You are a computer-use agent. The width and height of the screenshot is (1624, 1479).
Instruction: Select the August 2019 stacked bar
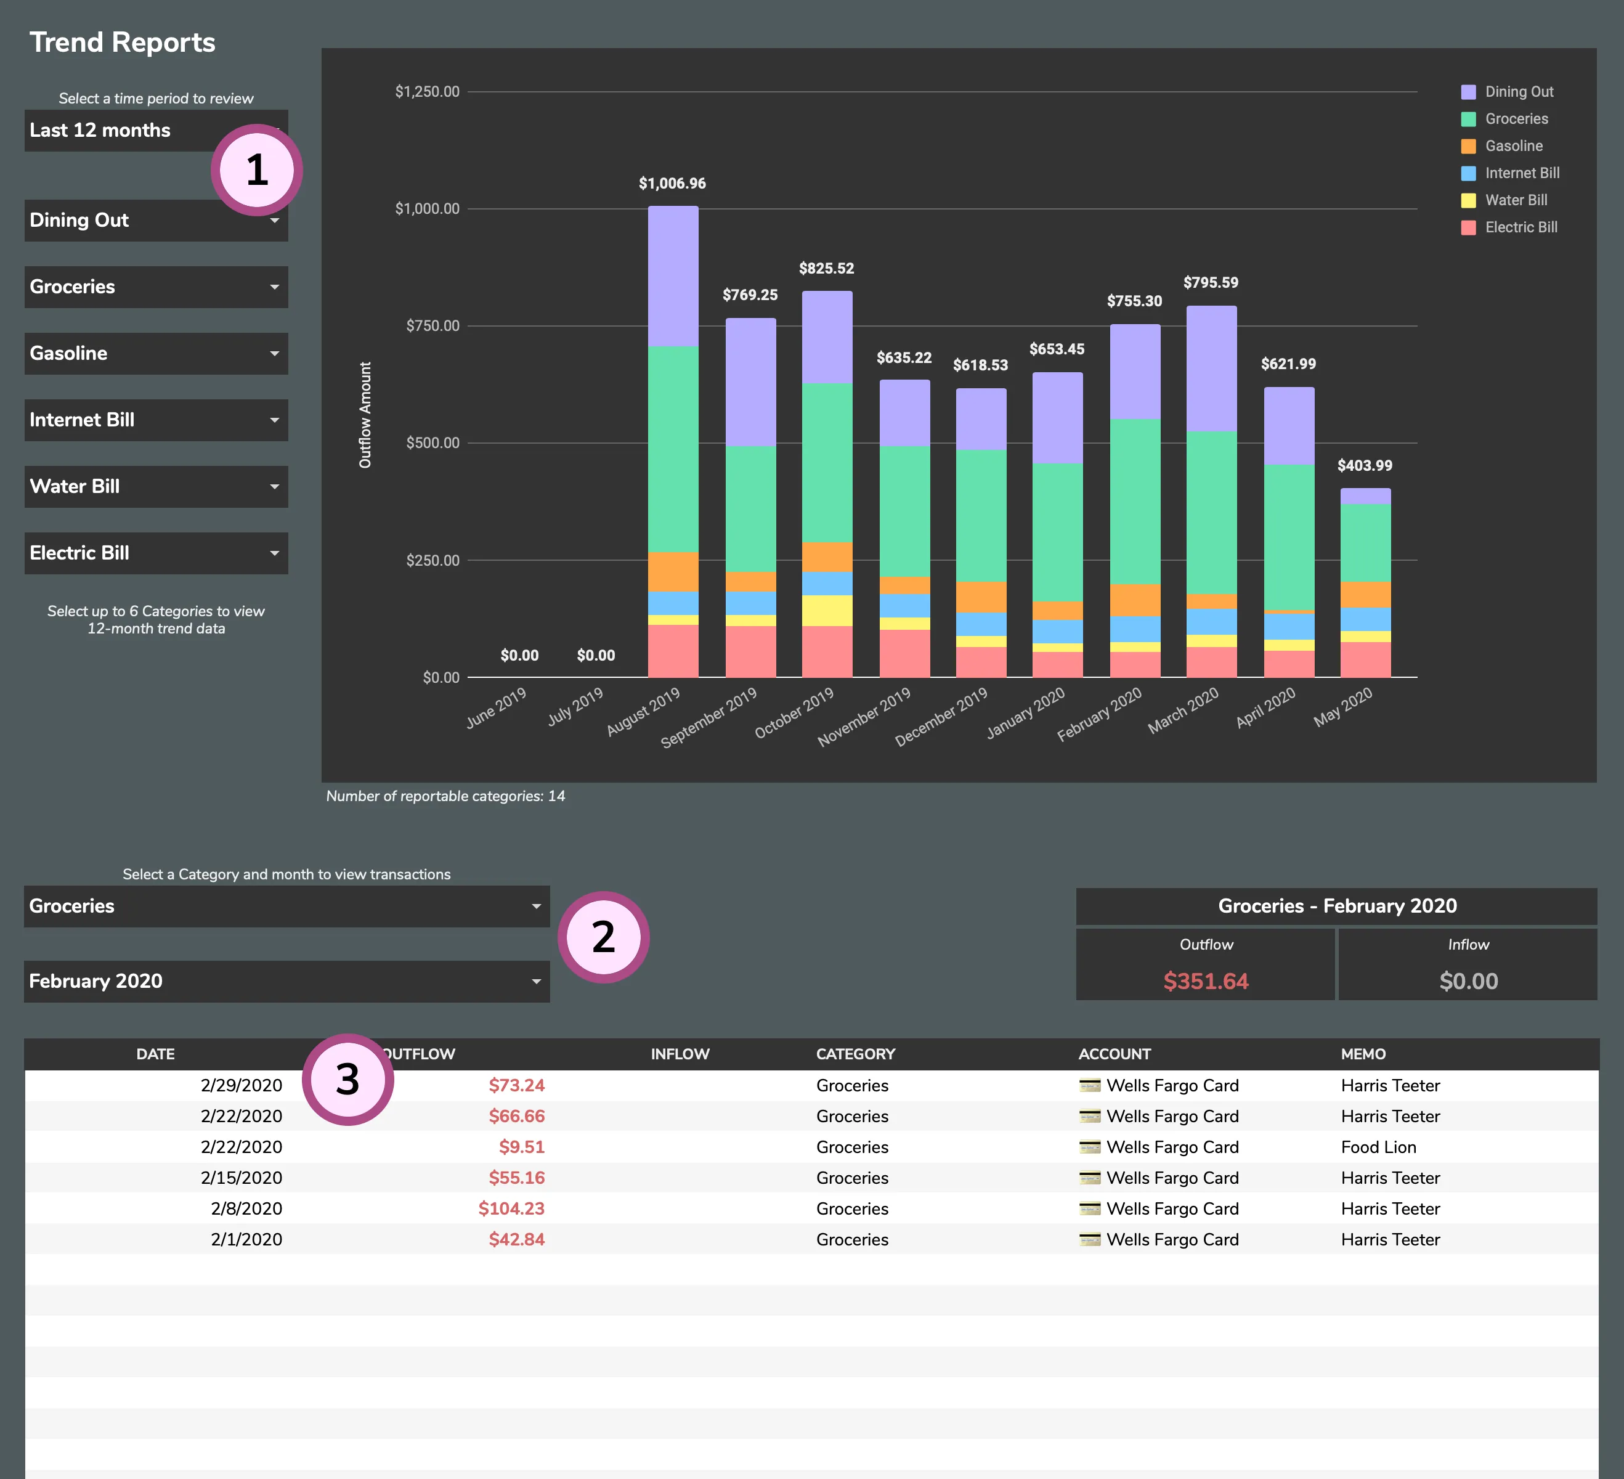(x=673, y=443)
